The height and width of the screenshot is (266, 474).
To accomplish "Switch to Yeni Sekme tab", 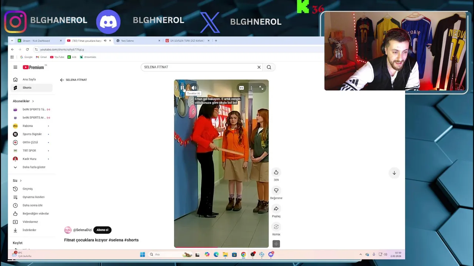I will click(x=138, y=41).
